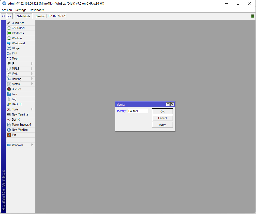Image resolution: width=256 pixels, height=214 pixels.
Task: Expand the System submenu
Action: 32,84
